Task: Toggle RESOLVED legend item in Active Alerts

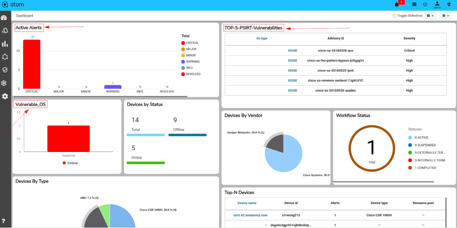Action: tap(191, 74)
